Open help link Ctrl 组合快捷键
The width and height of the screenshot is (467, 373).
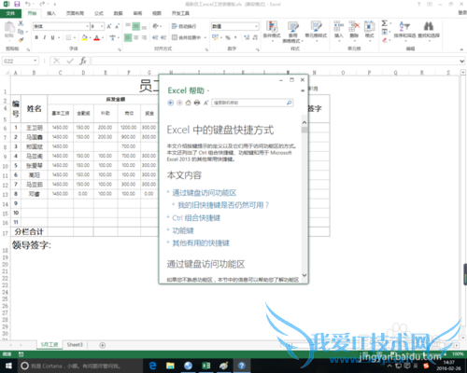tap(196, 218)
